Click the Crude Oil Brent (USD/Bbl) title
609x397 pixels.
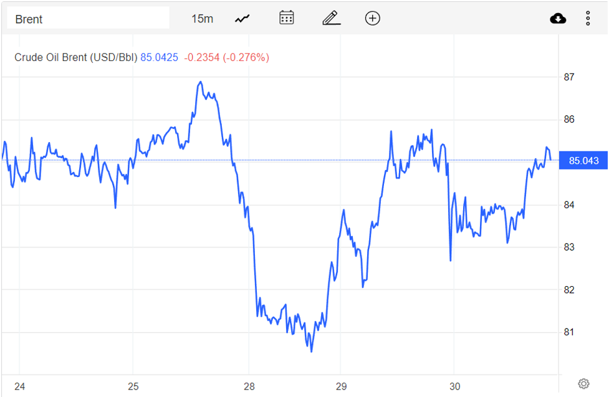75,57
